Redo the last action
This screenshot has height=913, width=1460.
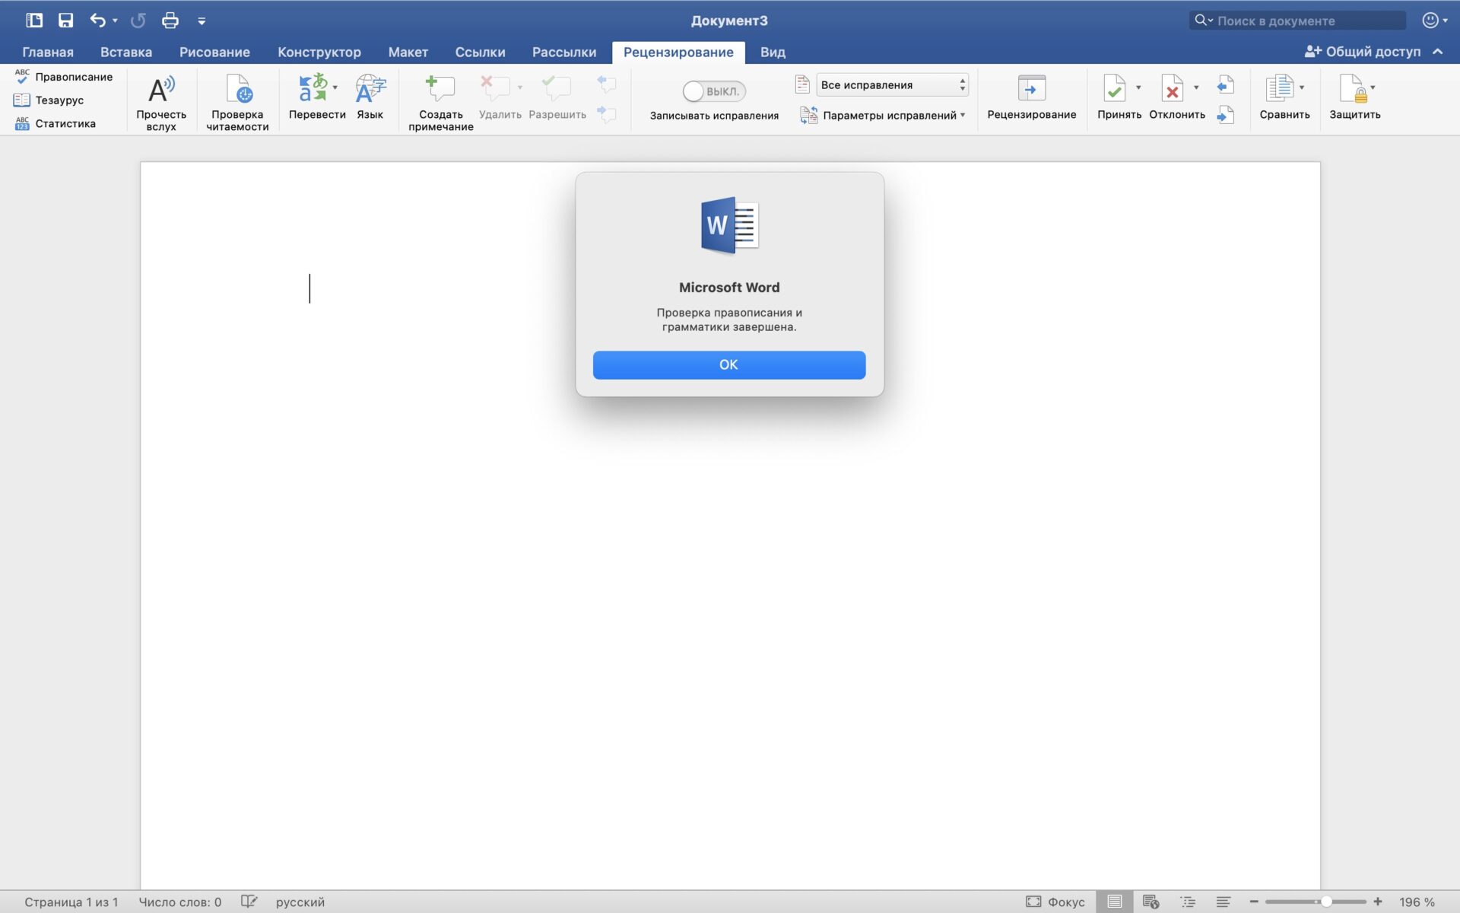[138, 21]
